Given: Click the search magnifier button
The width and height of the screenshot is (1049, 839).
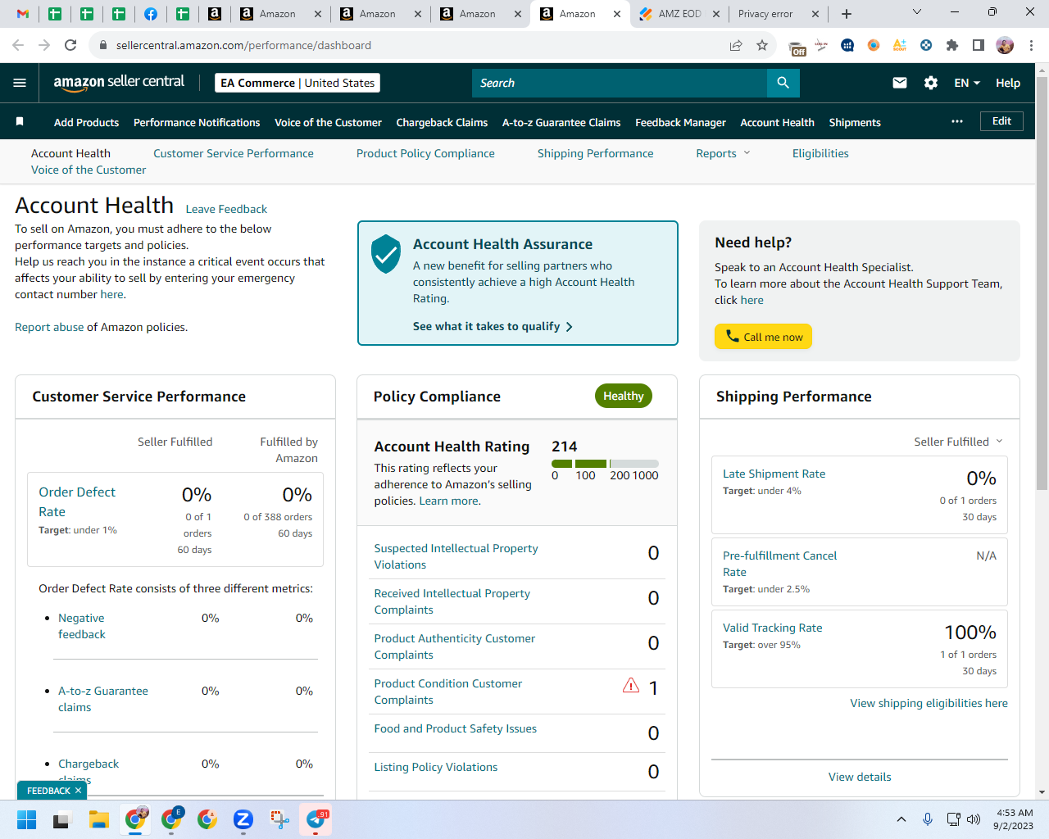Looking at the screenshot, I should [783, 83].
